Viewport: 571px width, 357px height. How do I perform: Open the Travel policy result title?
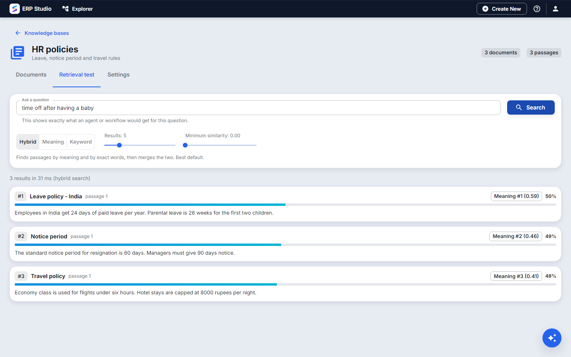[x=48, y=276]
